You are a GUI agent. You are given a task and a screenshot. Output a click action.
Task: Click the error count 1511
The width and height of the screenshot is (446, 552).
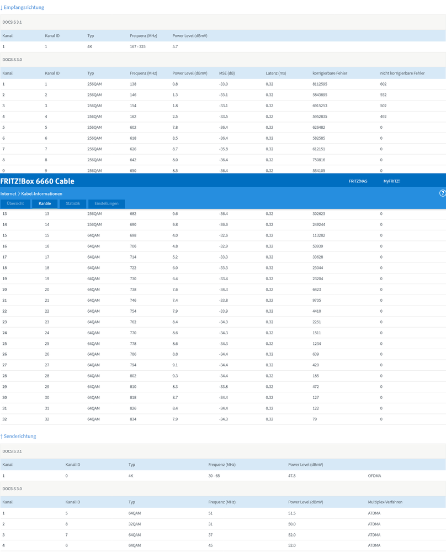click(x=317, y=333)
